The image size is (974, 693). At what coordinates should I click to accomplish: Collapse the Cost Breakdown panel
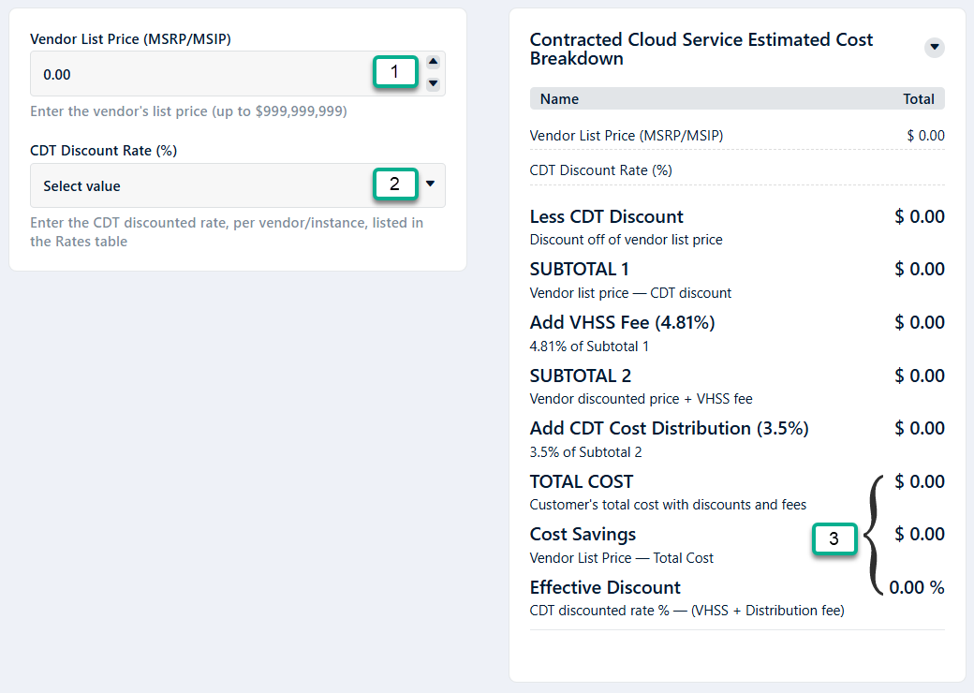935,47
